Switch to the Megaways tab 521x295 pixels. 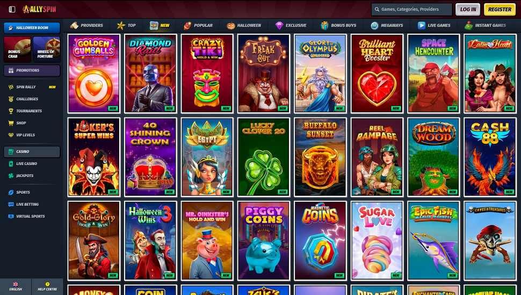click(387, 25)
